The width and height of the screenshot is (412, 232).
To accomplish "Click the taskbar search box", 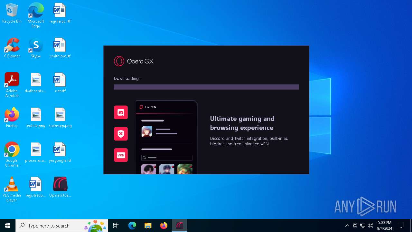I will click(62, 226).
